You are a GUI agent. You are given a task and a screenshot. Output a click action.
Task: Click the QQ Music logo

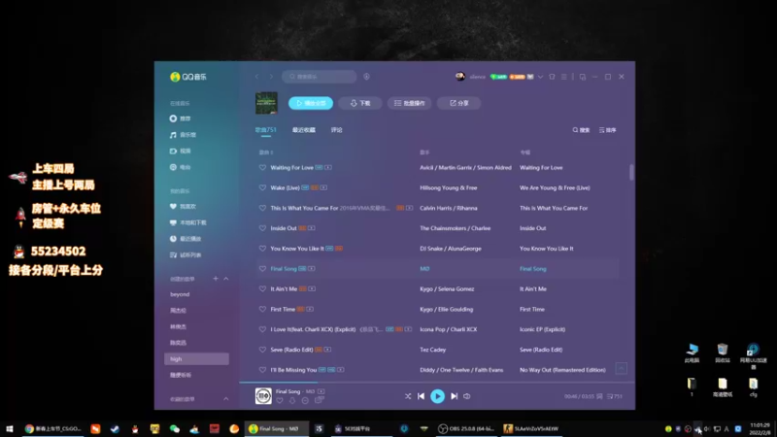point(187,77)
